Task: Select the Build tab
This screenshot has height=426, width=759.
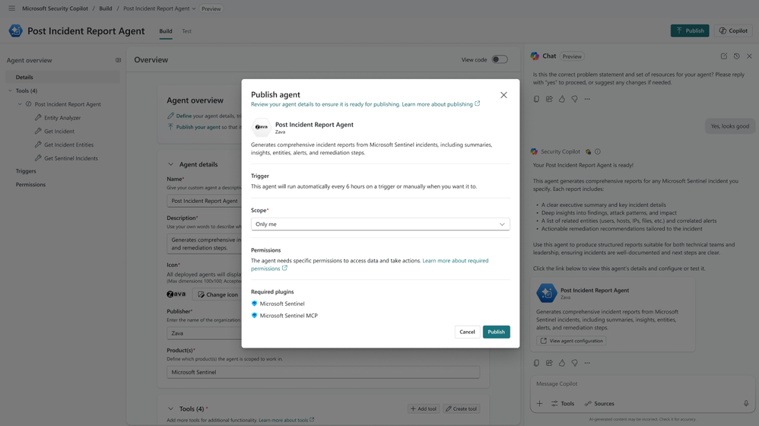Action: point(166,31)
